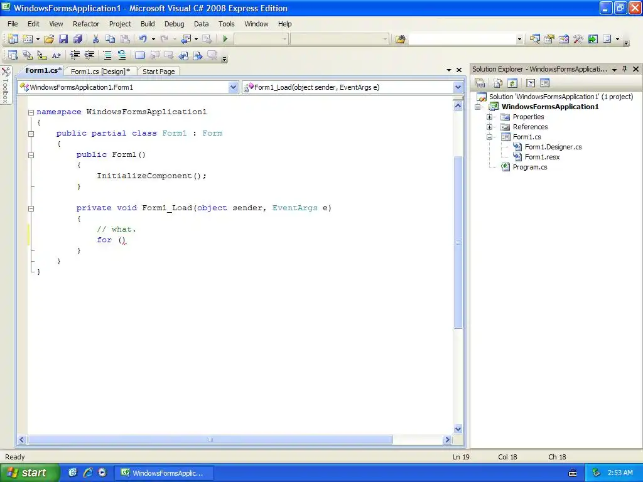This screenshot has width=643, height=482.
Task: Increase line indent using toolbar icon
Action: pyautogui.click(x=89, y=55)
